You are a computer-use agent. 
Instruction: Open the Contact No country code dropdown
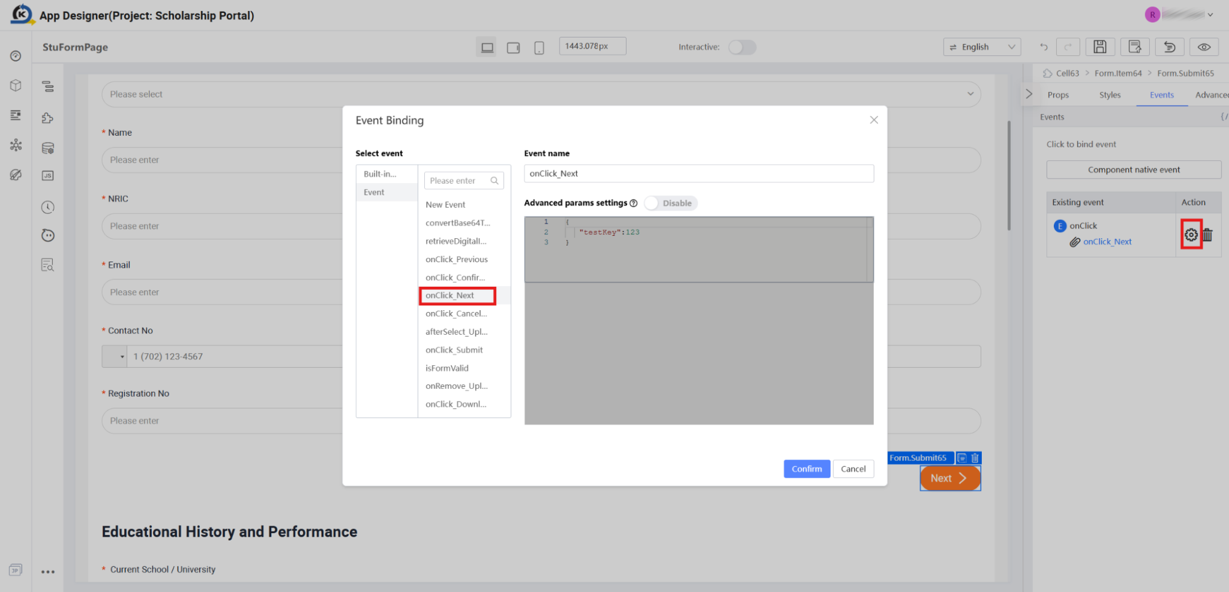click(x=115, y=356)
